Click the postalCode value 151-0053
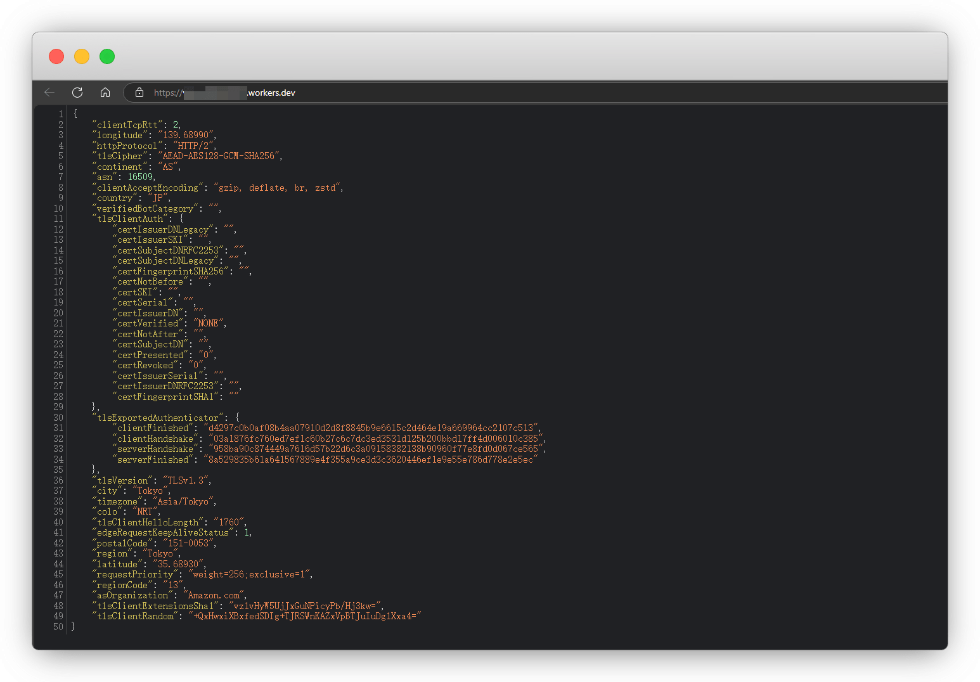Viewport: 980px width, 682px height. (188, 543)
